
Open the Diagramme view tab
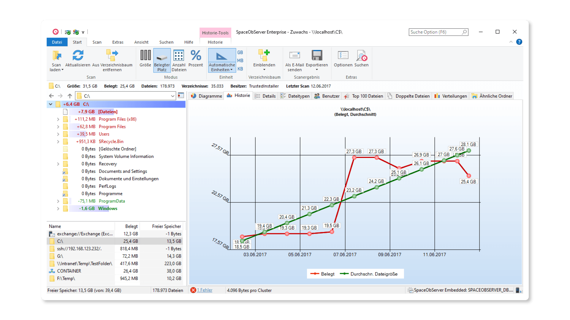(x=207, y=96)
